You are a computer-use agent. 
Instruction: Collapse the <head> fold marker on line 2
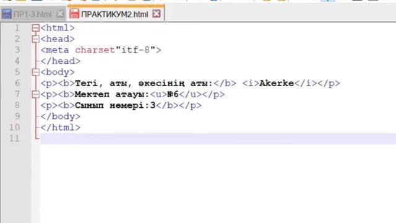[36, 39]
